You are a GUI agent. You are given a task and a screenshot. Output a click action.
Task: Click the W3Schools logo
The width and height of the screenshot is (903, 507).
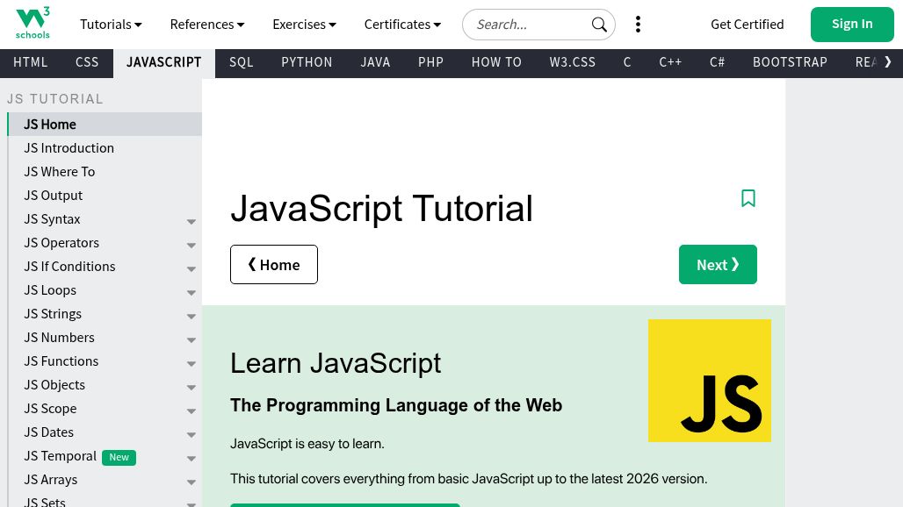(33, 24)
